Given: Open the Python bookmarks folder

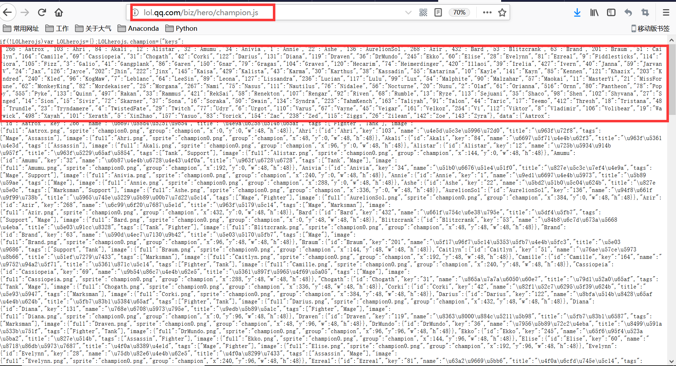Looking at the screenshot, I should pyautogui.click(x=181, y=28).
